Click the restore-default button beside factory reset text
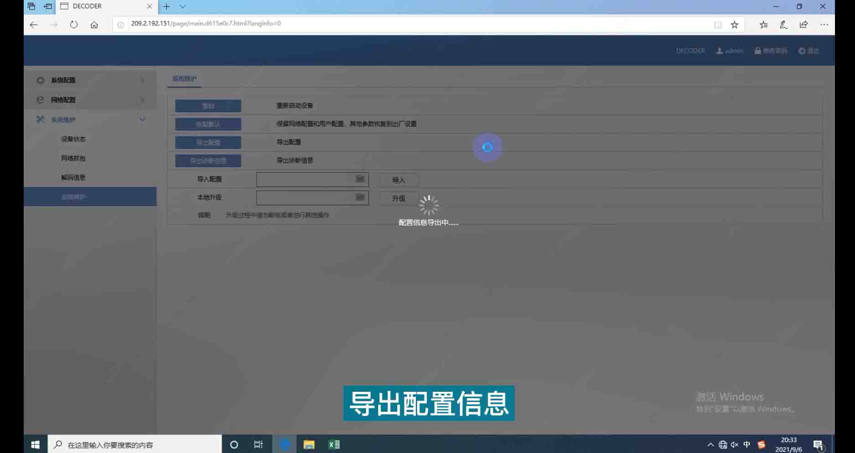The width and height of the screenshot is (855, 453). [x=208, y=124]
